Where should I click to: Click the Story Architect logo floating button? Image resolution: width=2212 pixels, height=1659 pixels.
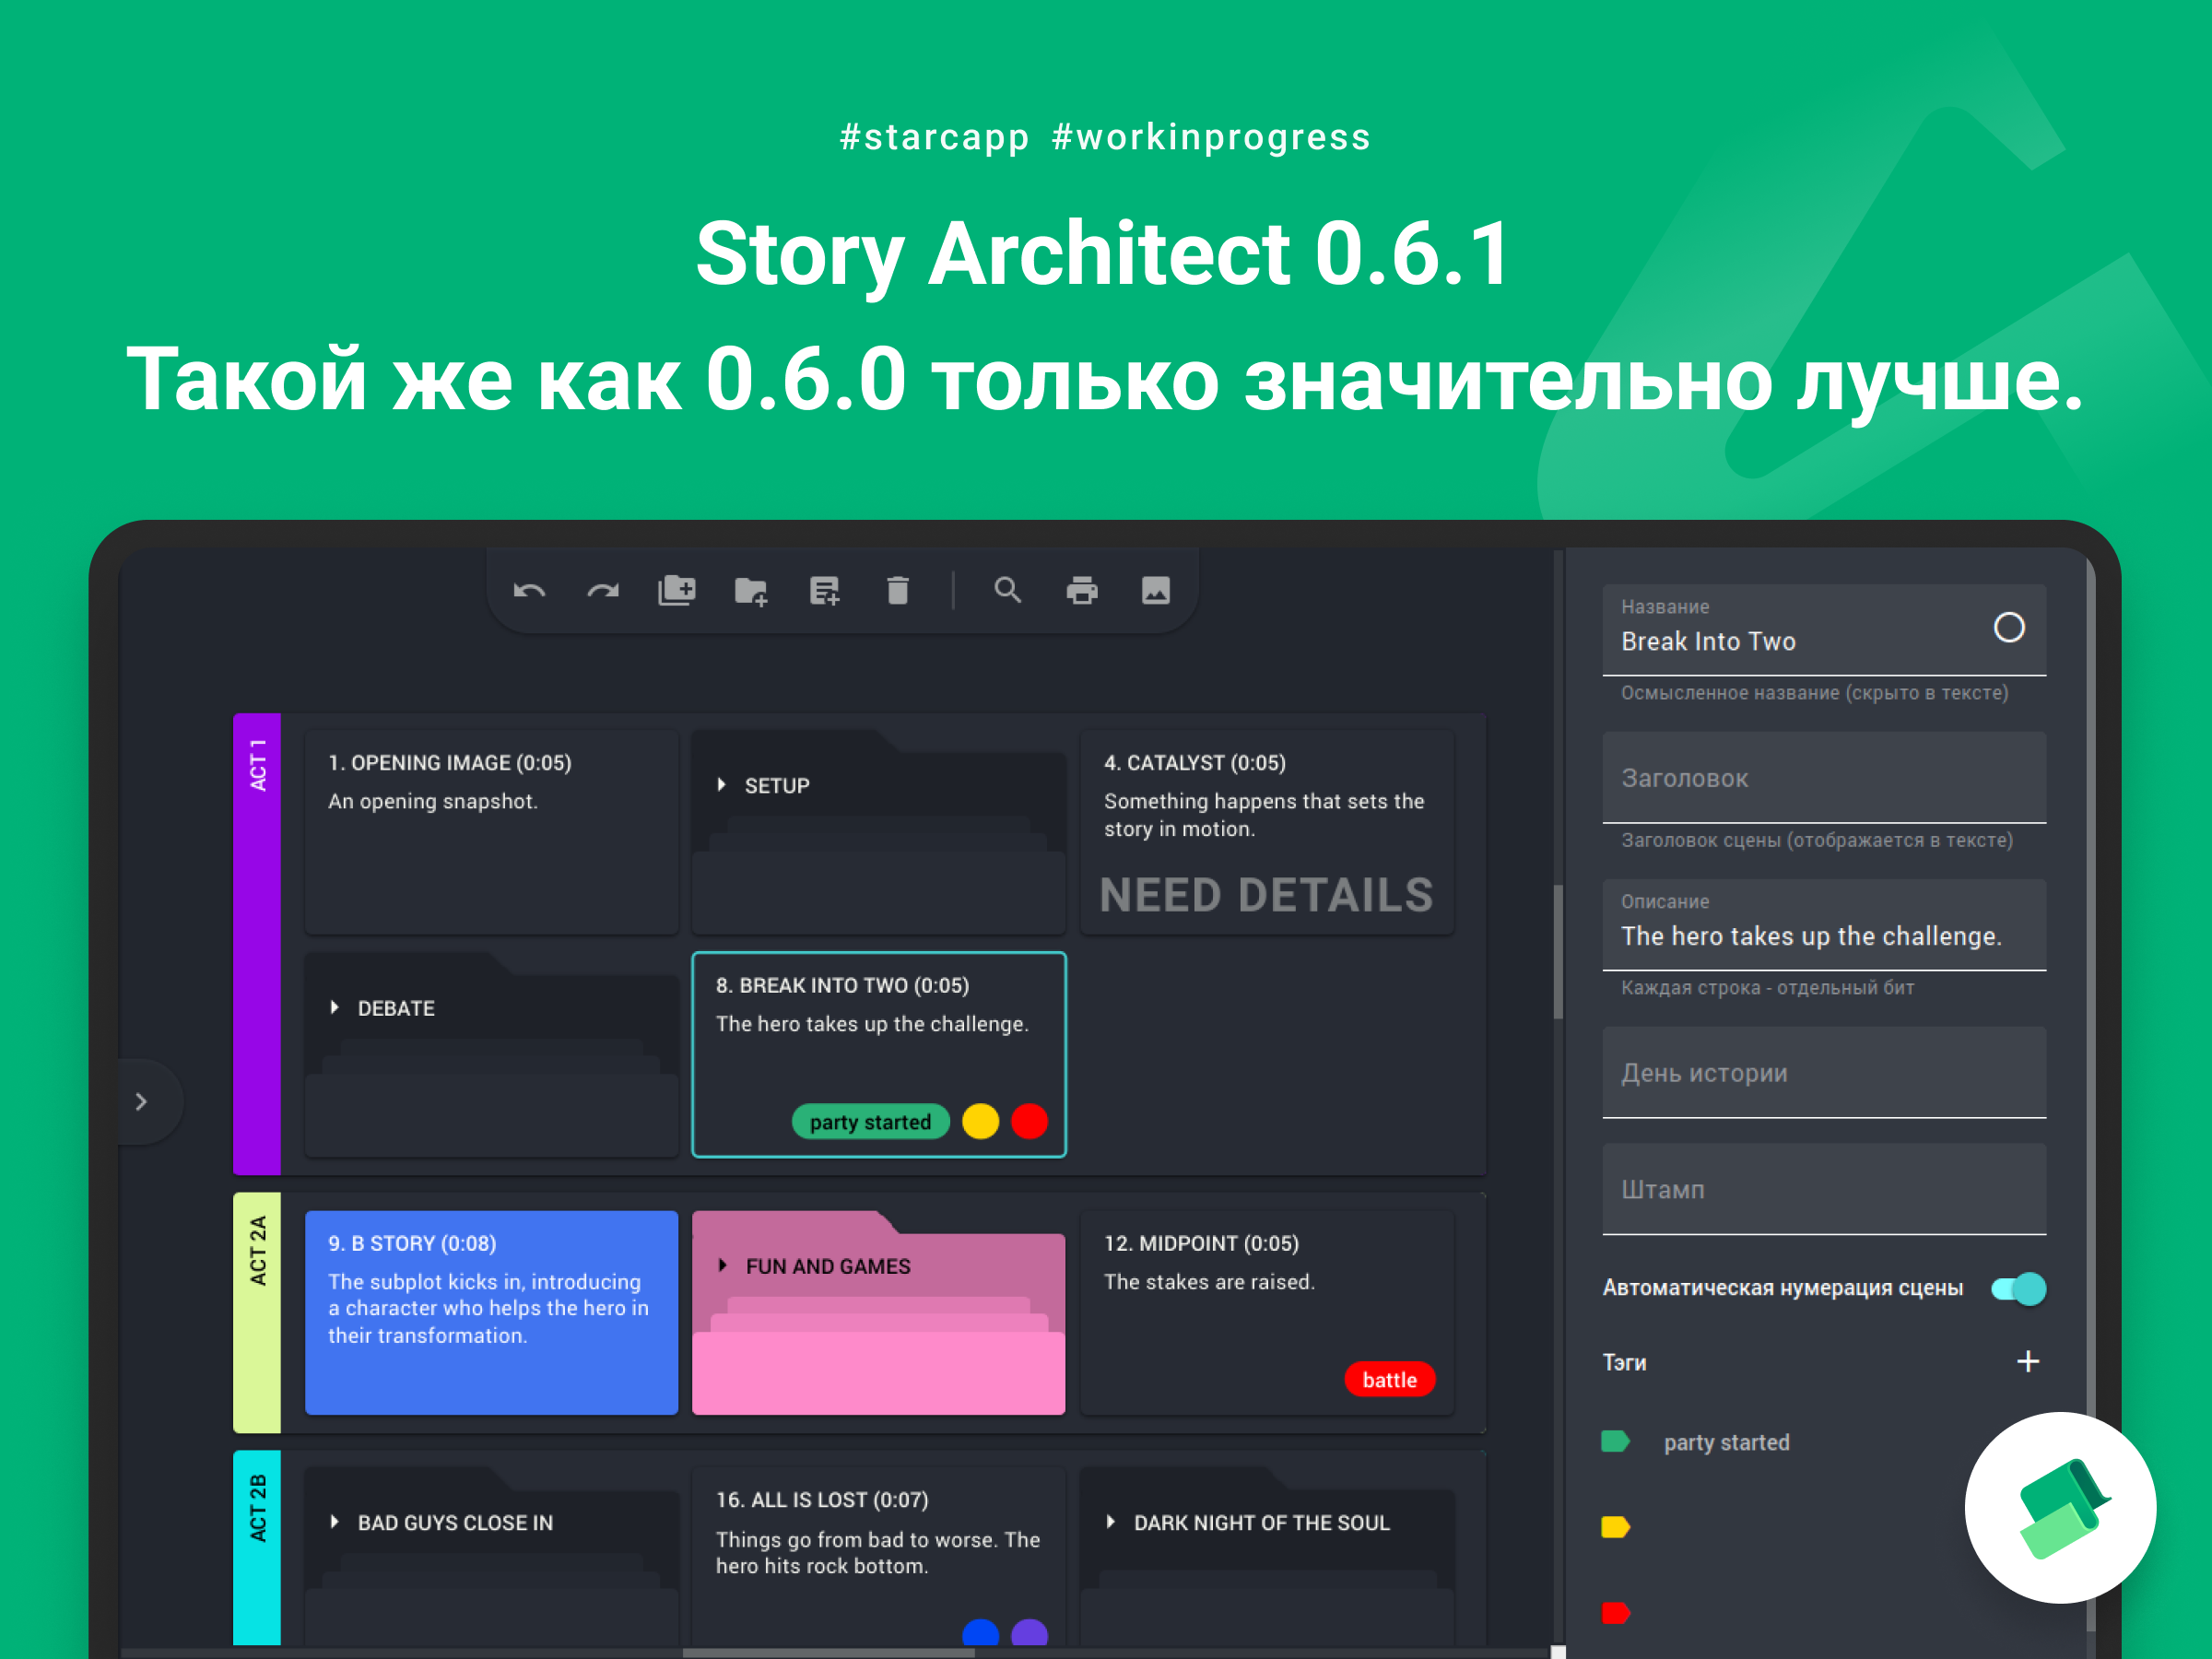[2060, 1507]
